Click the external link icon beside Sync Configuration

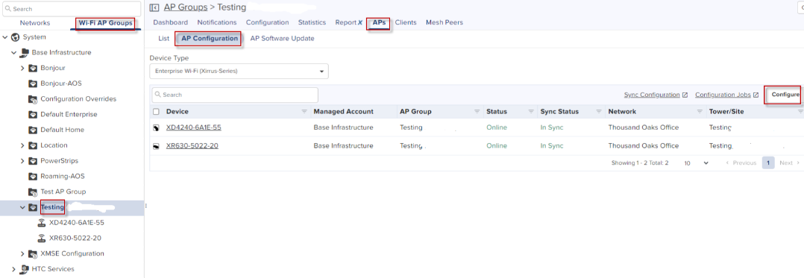[x=685, y=95]
